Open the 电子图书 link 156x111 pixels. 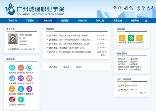[122, 64]
